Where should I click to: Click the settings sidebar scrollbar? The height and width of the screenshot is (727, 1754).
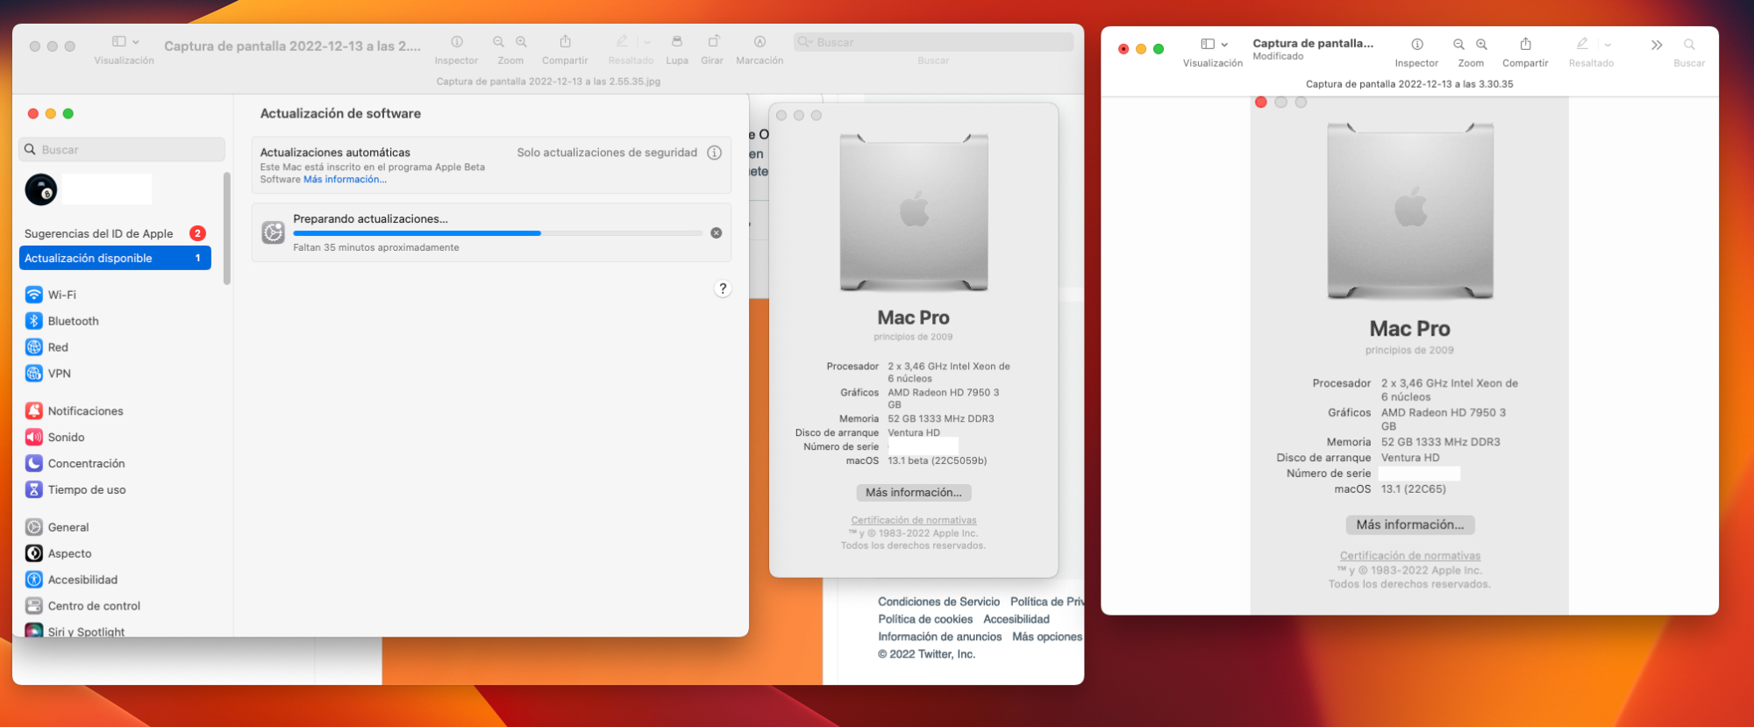[227, 228]
